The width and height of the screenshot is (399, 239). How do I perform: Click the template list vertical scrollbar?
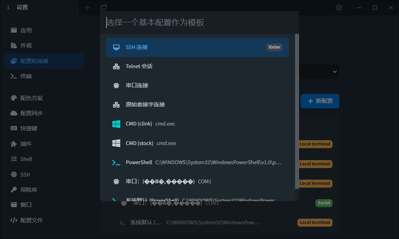pos(297,112)
